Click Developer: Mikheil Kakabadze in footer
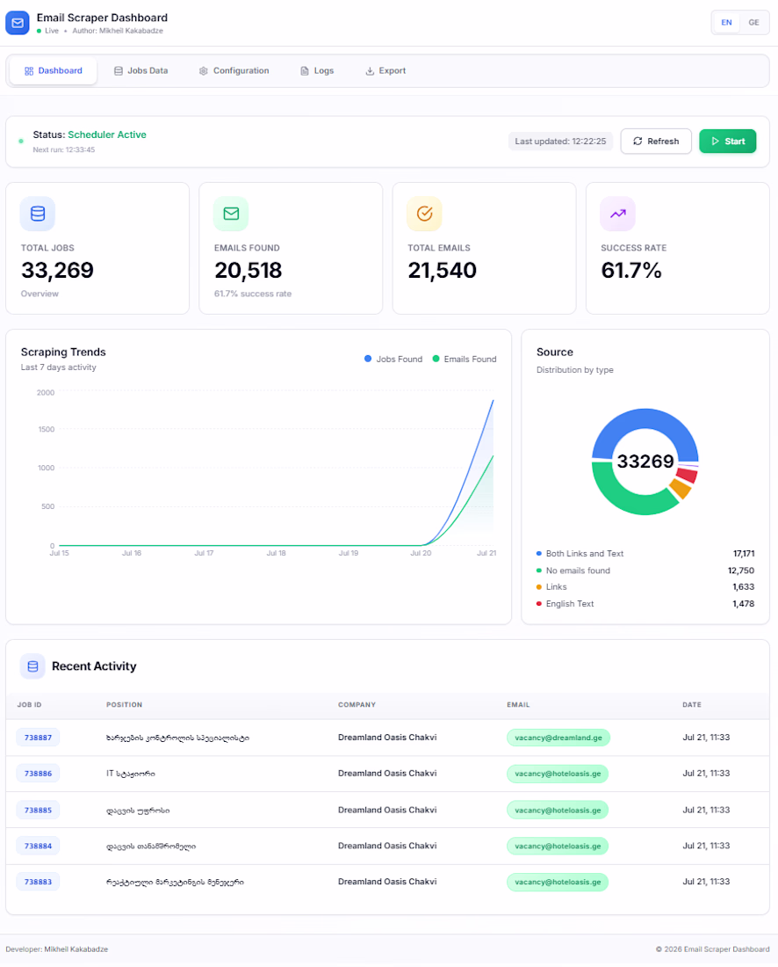This screenshot has width=778, height=967. click(57, 949)
